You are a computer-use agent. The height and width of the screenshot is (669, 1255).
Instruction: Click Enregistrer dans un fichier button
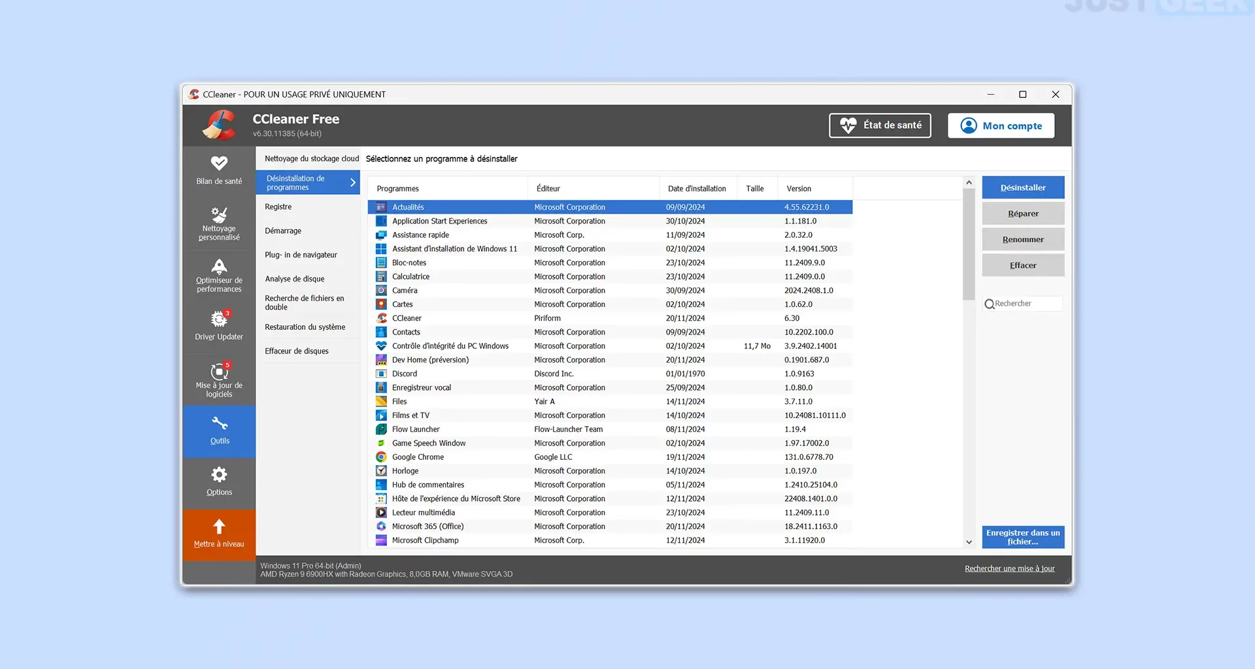tap(1023, 537)
